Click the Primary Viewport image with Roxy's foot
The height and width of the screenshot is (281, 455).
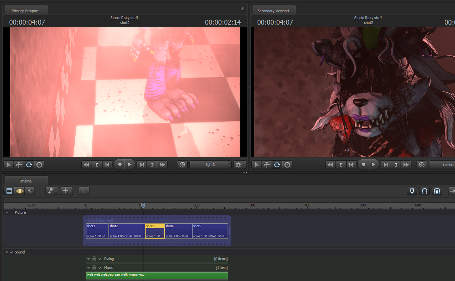pyautogui.click(x=125, y=92)
